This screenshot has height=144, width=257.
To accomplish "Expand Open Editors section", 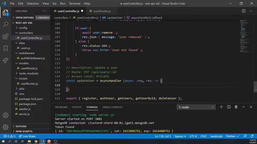I will coord(31,18).
